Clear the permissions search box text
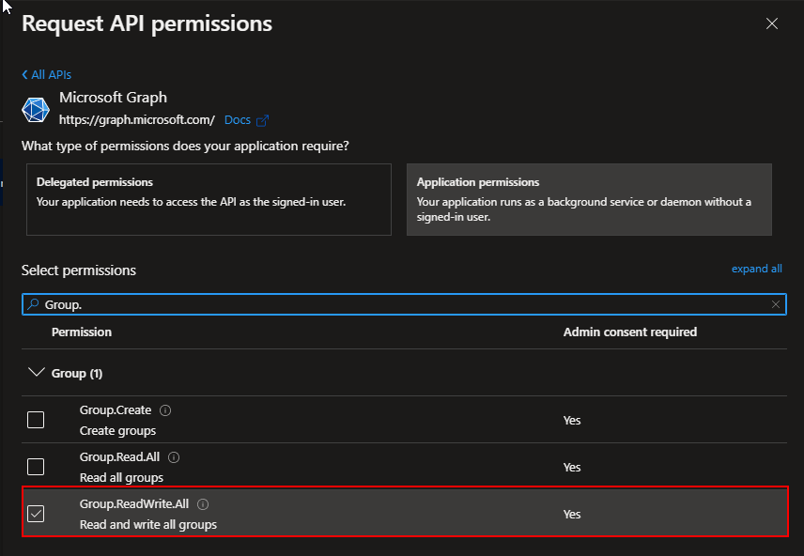Screen dimensions: 804x556 pyautogui.click(x=776, y=304)
